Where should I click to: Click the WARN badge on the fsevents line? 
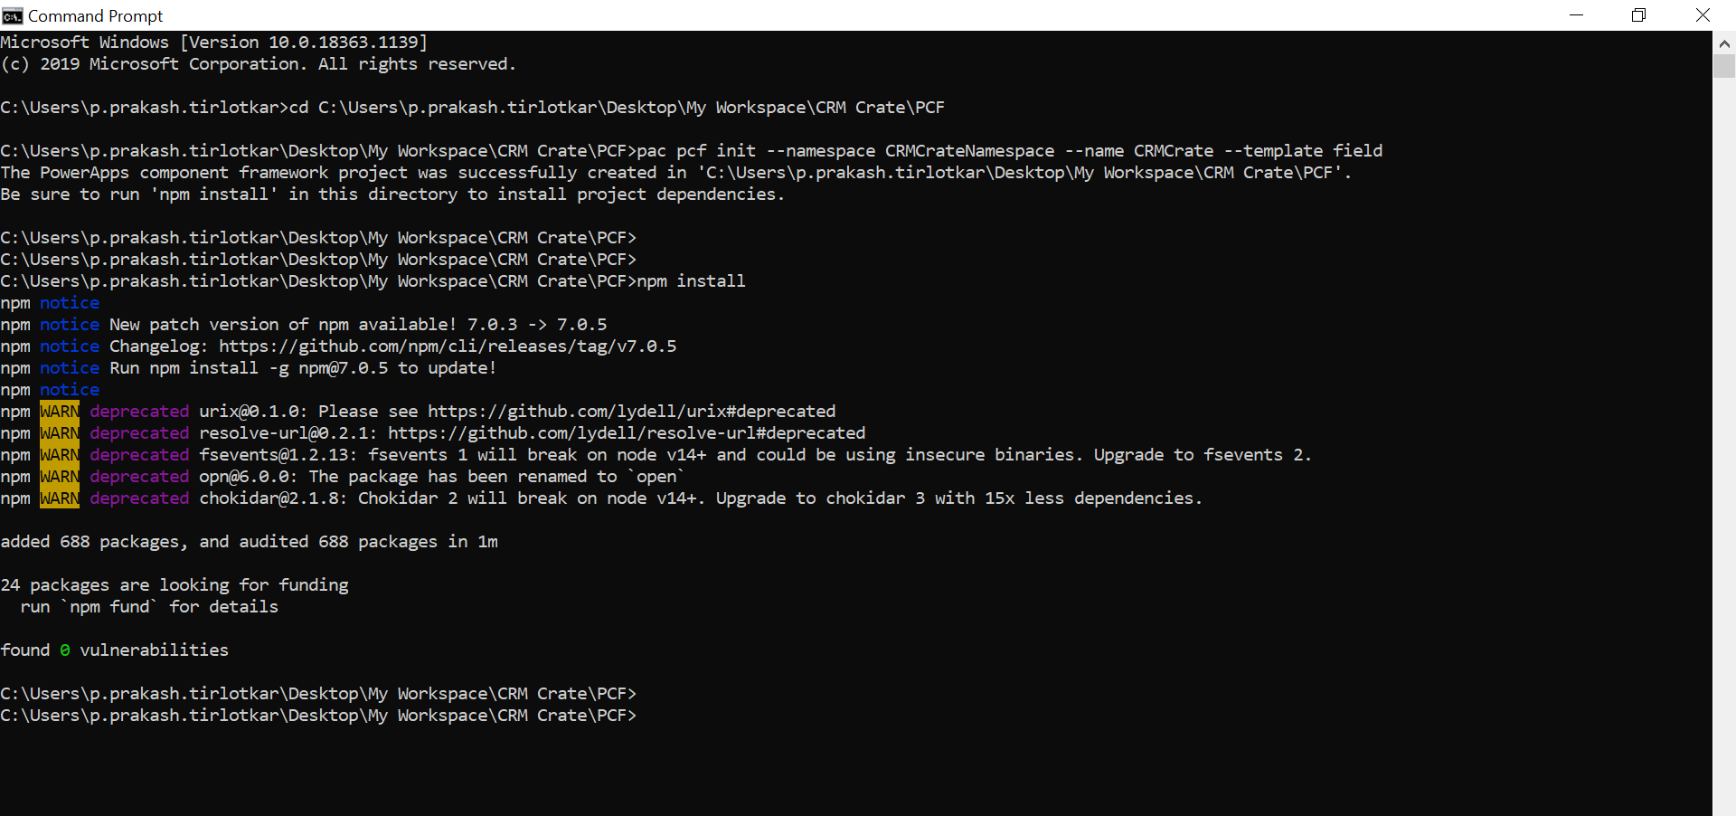click(x=60, y=455)
